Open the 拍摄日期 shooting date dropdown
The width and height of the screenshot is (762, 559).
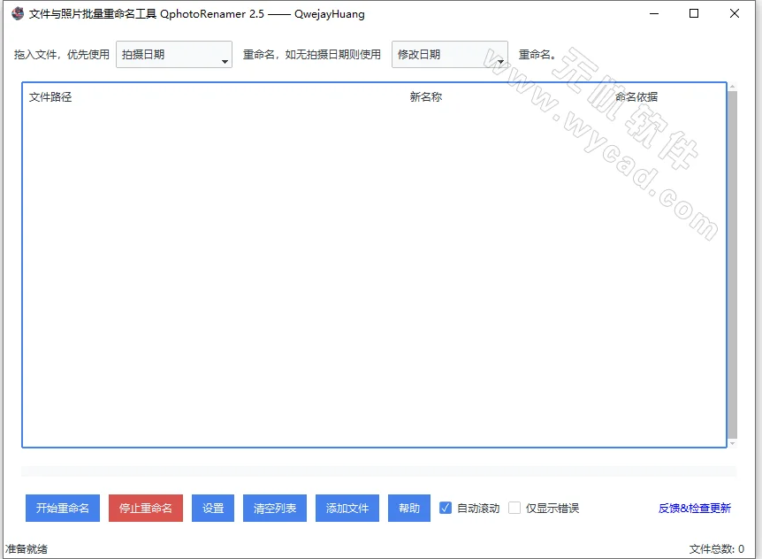[173, 54]
